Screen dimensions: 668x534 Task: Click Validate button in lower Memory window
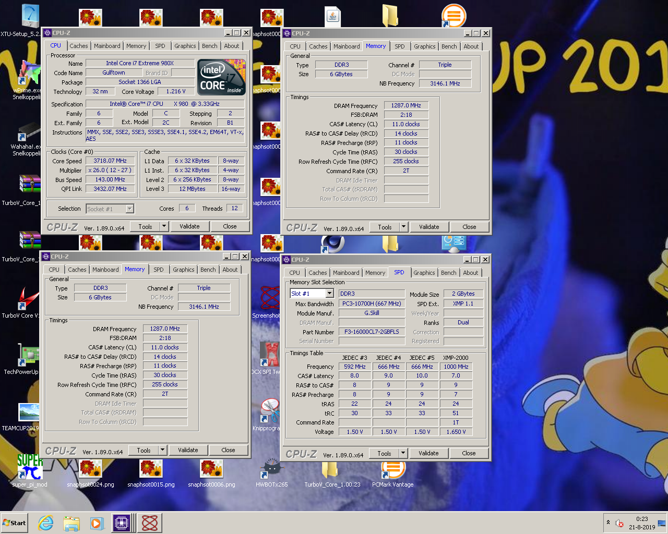click(x=188, y=450)
